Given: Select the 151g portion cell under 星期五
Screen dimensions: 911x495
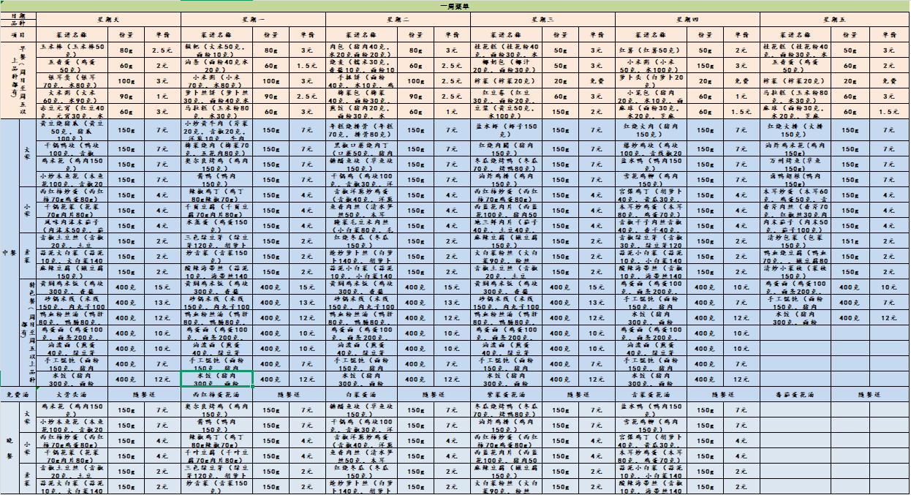Looking at the screenshot, I should pyautogui.click(x=851, y=241).
